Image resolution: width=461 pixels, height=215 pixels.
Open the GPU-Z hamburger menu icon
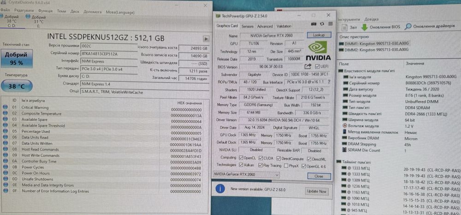[x=331, y=24]
